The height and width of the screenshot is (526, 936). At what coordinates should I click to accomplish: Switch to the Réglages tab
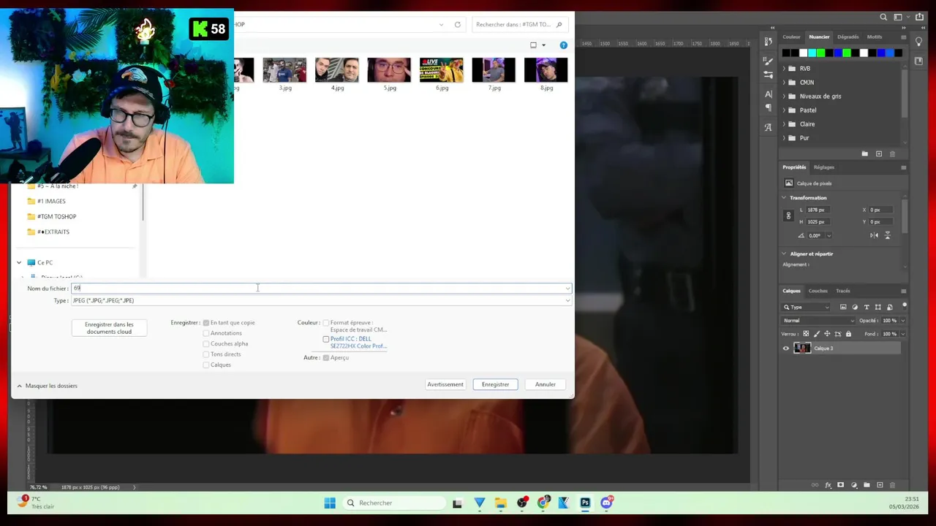(823, 167)
